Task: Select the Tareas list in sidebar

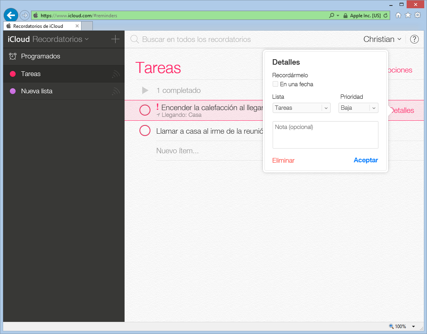Action: pyautogui.click(x=64, y=74)
